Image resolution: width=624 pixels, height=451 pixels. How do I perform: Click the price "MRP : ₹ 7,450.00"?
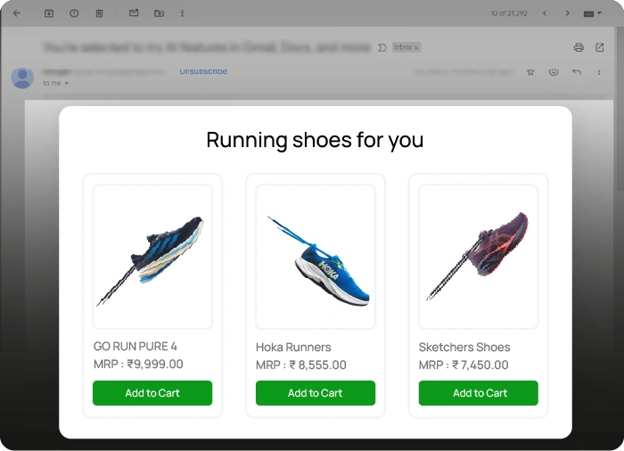(464, 365)
